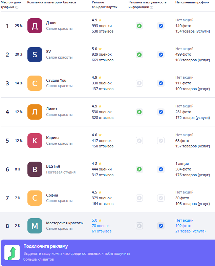Click the purple Д avatar for Дэлис
This screenshot has height=266, width=215.
click(35, 26)
